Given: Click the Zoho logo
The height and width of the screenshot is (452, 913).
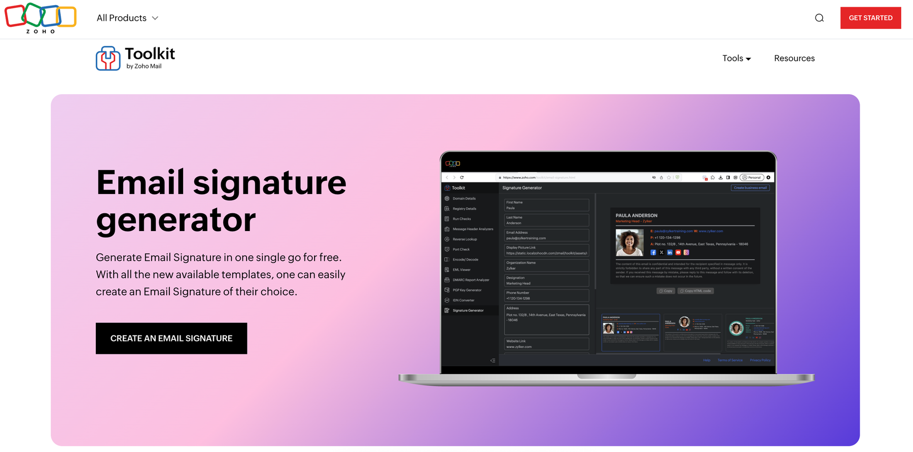Looking at the screenshot, I should [x=41, y=18].
